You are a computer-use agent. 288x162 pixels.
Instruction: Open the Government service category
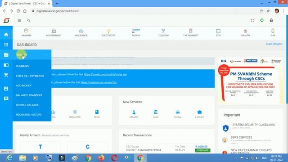pyautogui.click(x=54, y=32)
